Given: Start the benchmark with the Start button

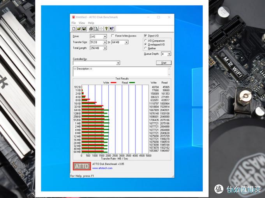Looking at the screenshot, I should [164, 63].
